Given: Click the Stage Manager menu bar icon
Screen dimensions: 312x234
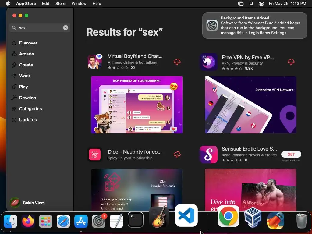Looking at the screenshot, I should [241, 4].
